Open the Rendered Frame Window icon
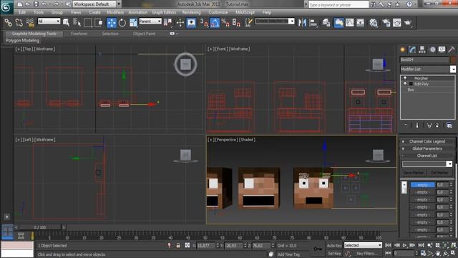Screen dimensions: 458x258 pos(397,22)
